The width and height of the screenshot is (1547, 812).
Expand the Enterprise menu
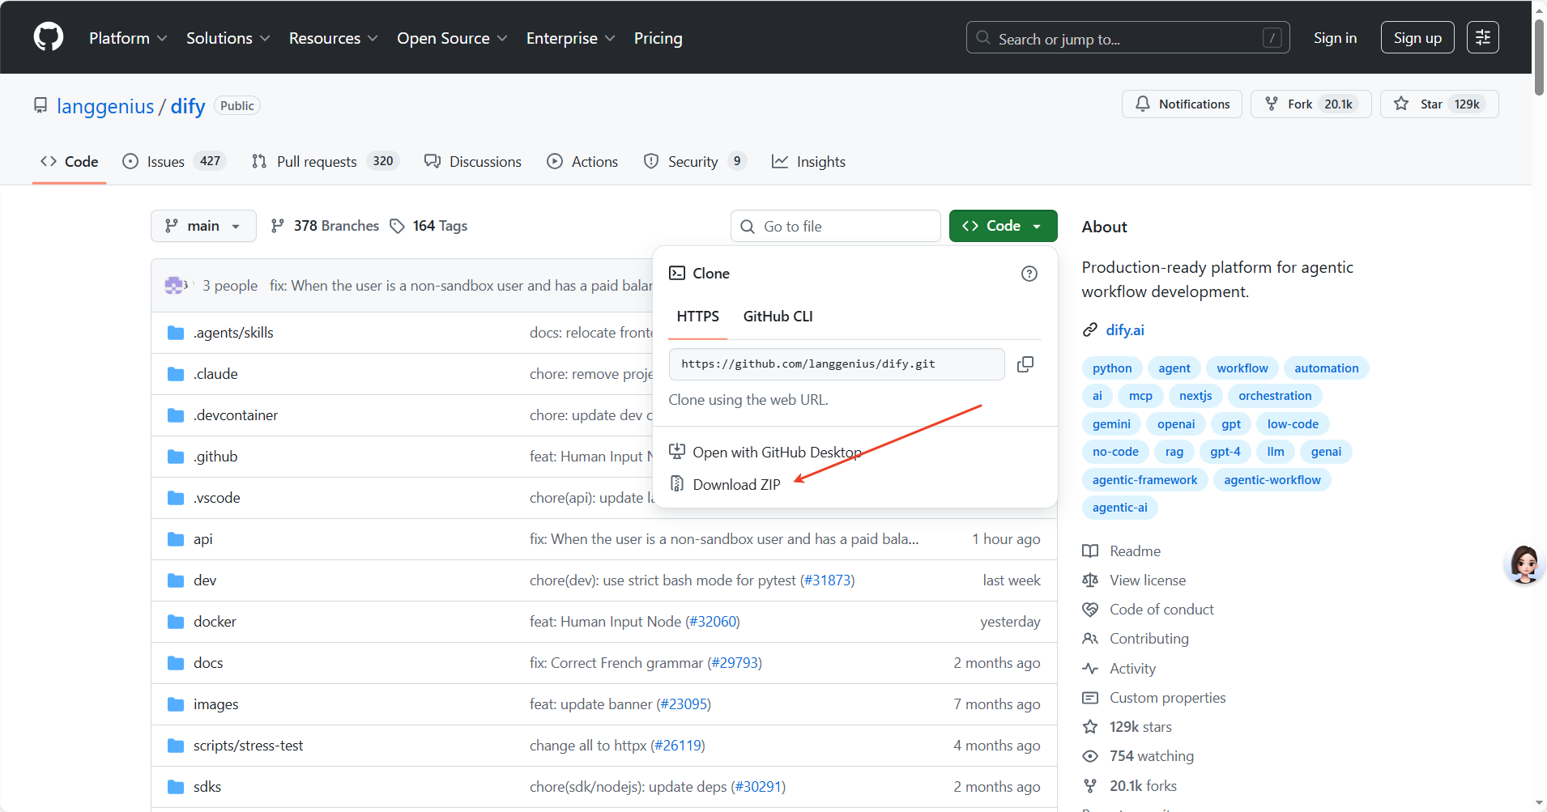(x=570, y=38)
